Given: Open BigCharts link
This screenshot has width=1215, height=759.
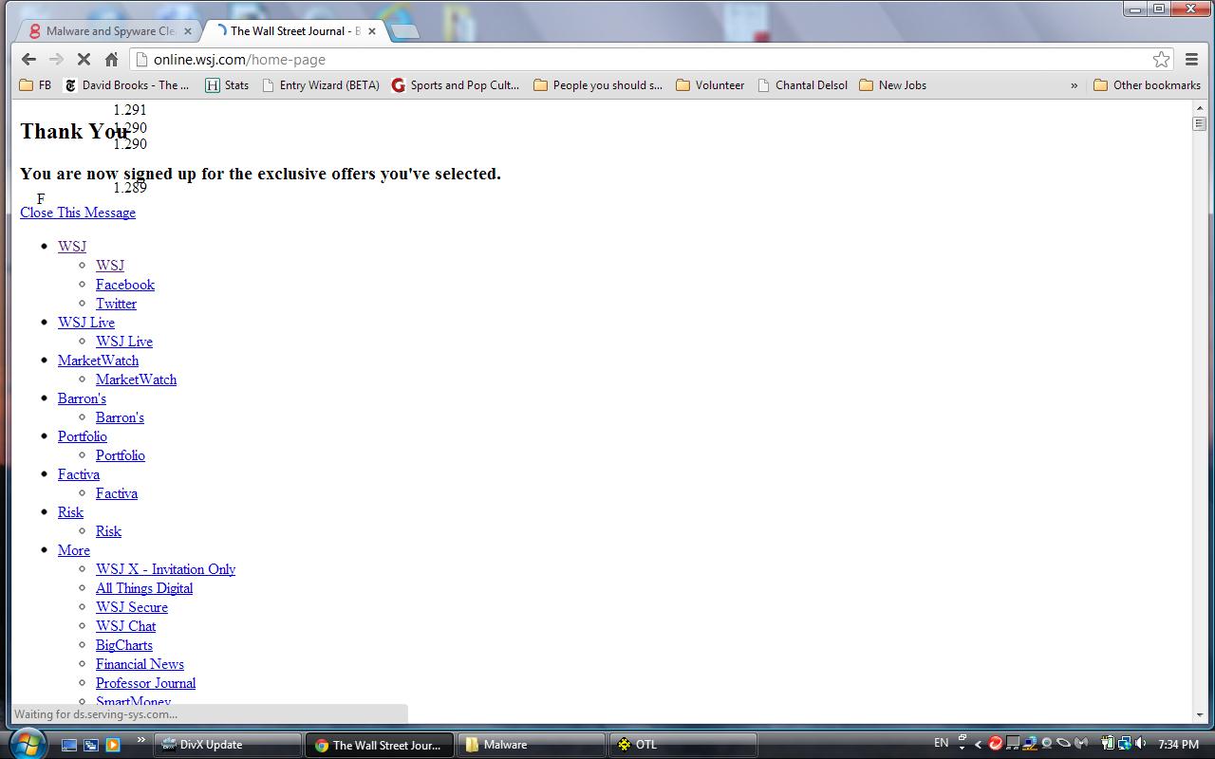Looking at the screenshot, I should click(x=124, y=645).
